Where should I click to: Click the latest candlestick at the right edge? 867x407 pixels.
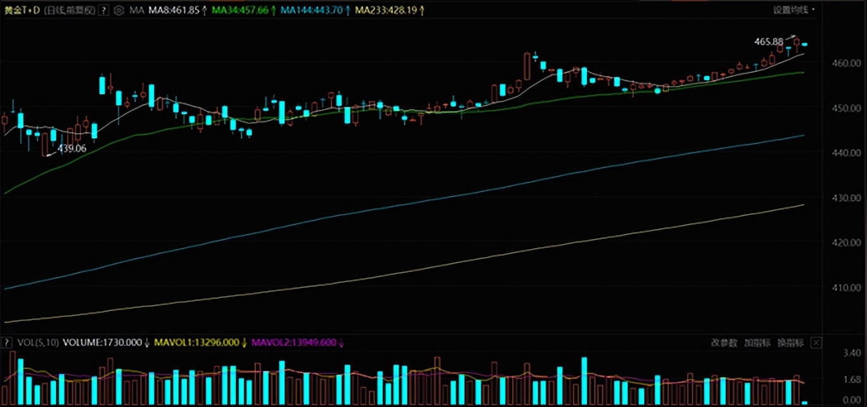tap(804, 44)
